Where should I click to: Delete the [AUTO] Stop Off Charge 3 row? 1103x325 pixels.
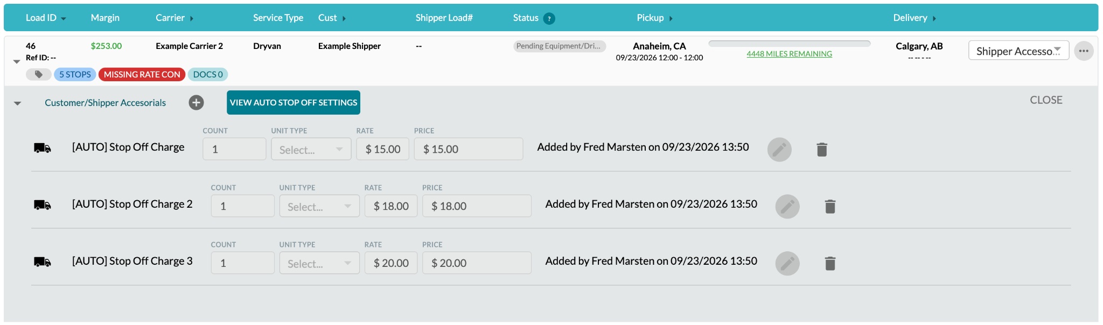pyautogui.click(x=830, y=264)
